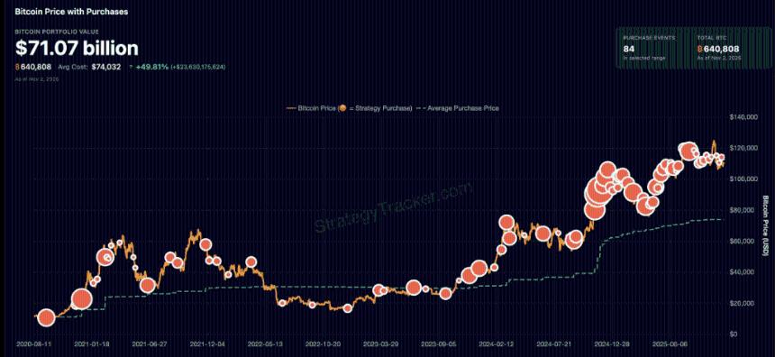Image resolution: width=775 pixels, height=357 pixels.
Task: Click the "BITCOIN PORTFOLIO VALUE" label
Action: click(x=57, y=32)
